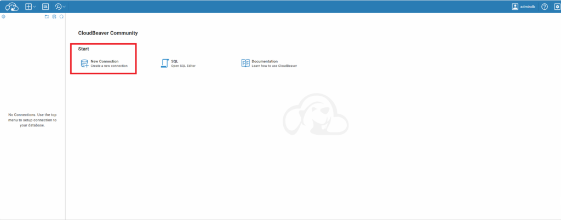561x220 pixels.
Task: Click the open book icon beside Documentation
Action: [245, 63]
